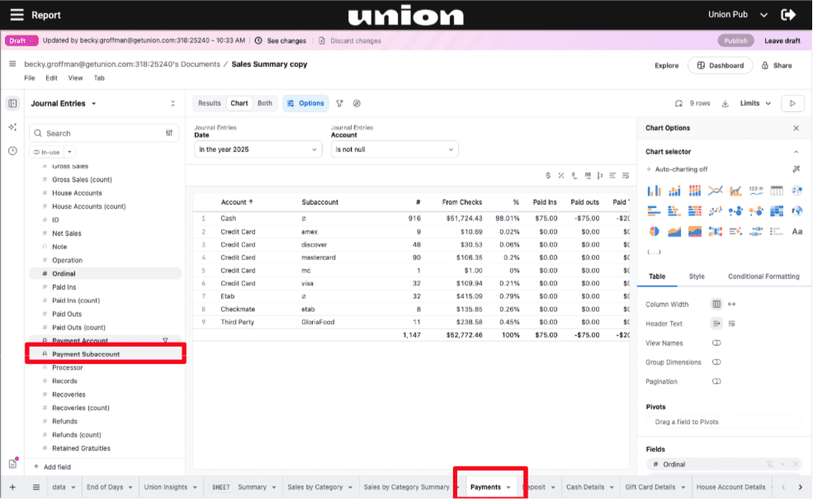Click the field Search input box
Screen dimensions: 813x501
click(99, 133)
